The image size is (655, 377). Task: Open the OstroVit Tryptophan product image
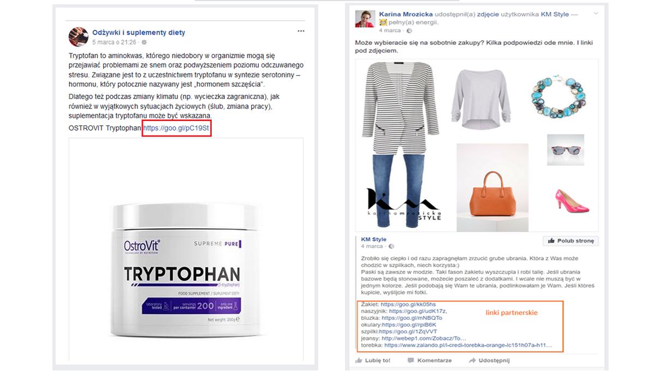click(188, 250)
